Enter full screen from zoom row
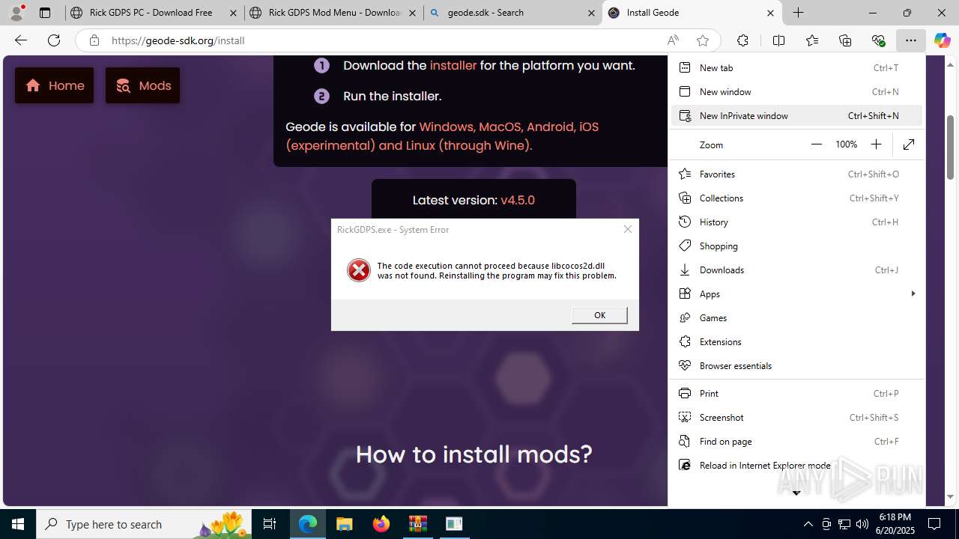The image size is (959, 539). 909,144
